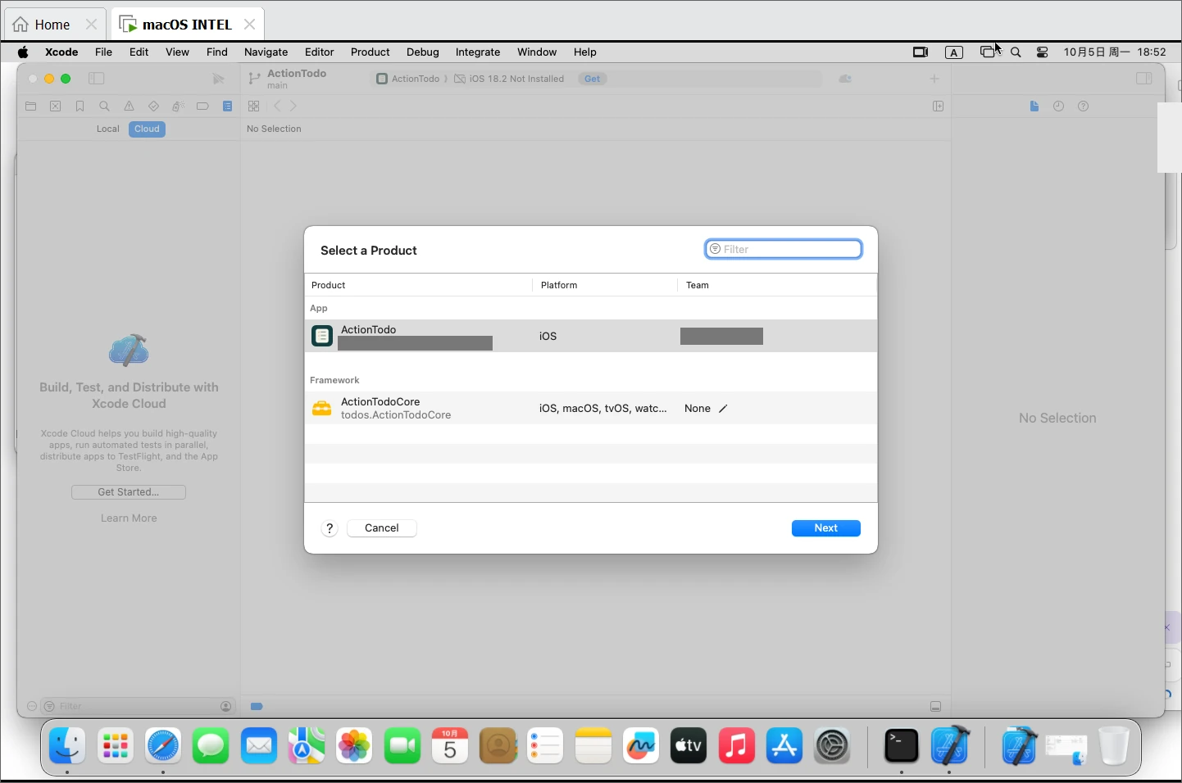Open the Editor menu
Image resolution: width=1182 pixels, height=783 pixels.
(320, 52)
